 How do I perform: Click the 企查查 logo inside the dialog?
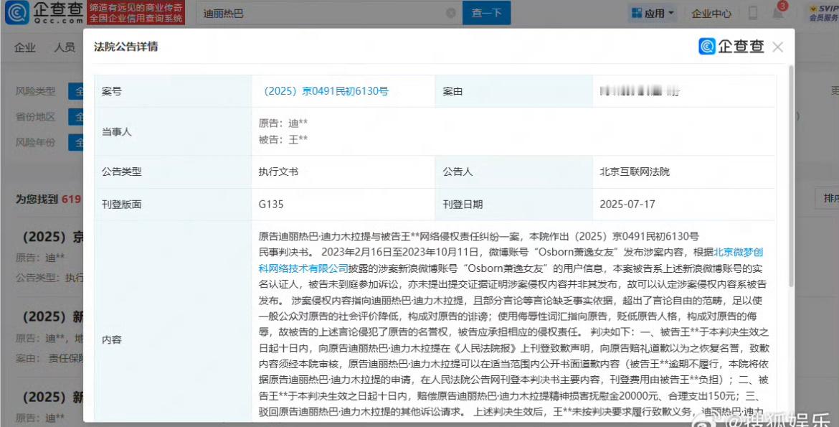coord(731,47)
